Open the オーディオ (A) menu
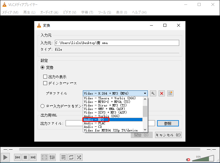 click(49, 12)
